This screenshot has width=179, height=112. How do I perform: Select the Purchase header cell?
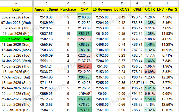click(x=68, y=9)
